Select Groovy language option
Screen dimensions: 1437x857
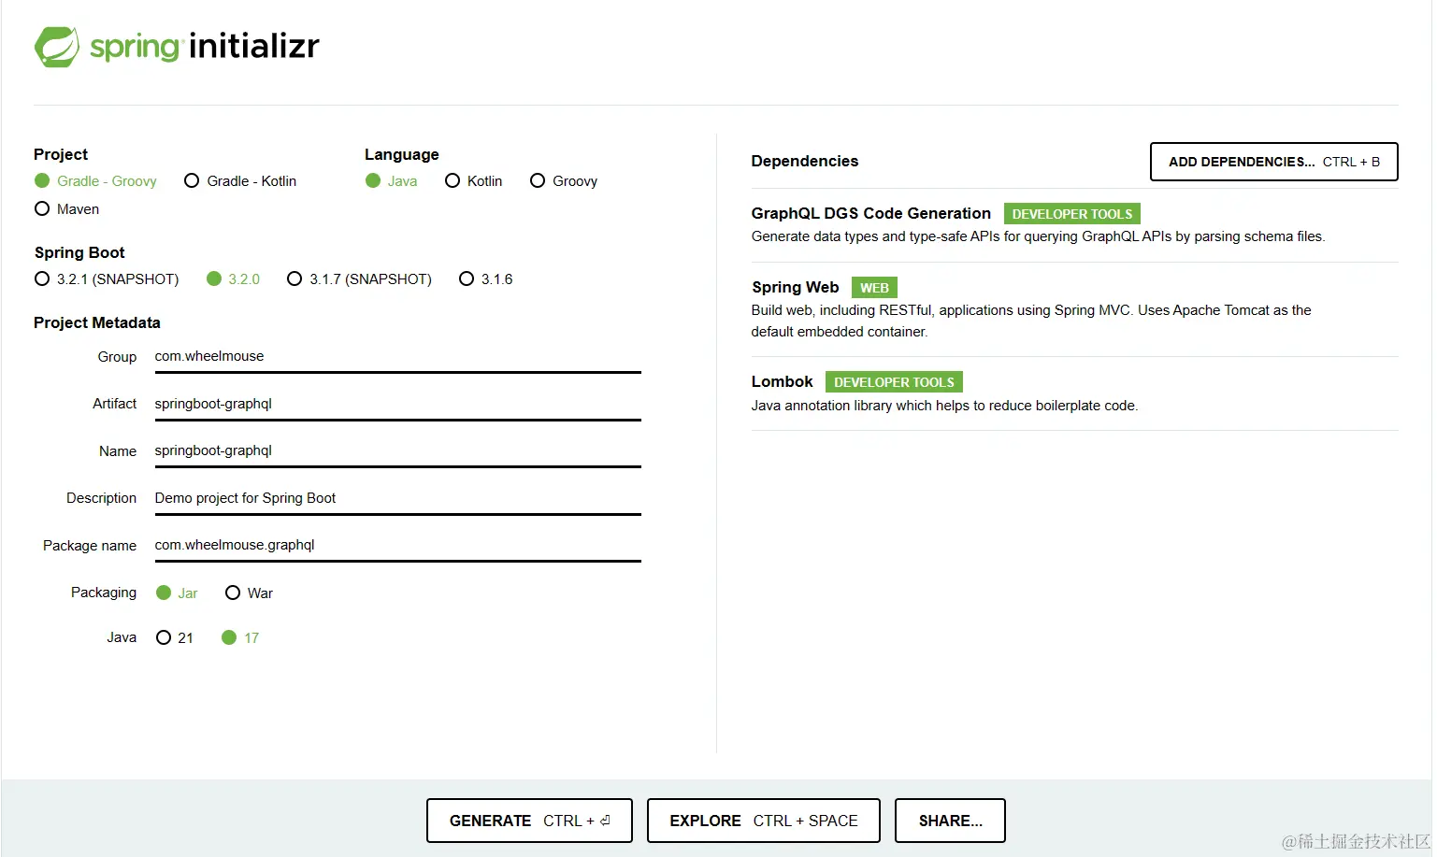[x=564, y=181]
